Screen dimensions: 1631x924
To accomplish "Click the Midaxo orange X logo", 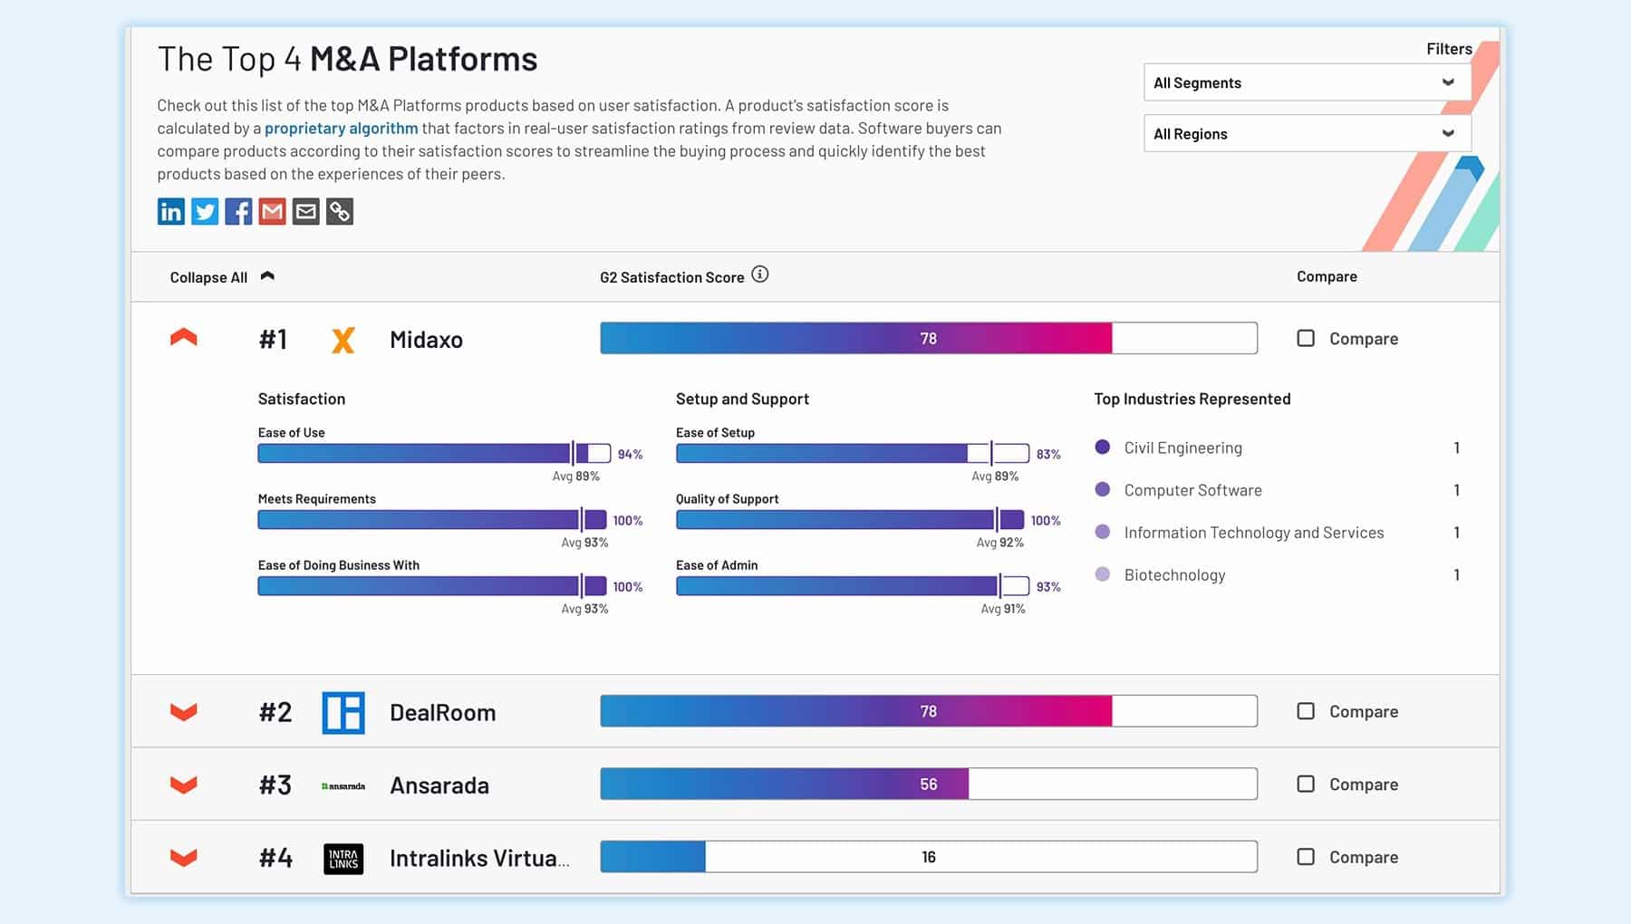I will [343, 340].
